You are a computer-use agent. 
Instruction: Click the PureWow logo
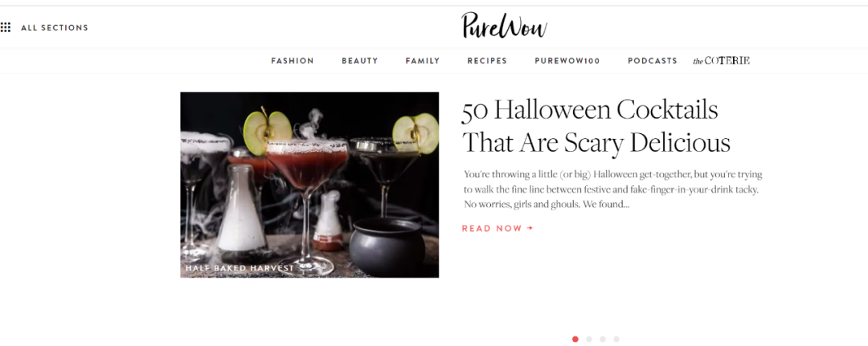point(504,26)
